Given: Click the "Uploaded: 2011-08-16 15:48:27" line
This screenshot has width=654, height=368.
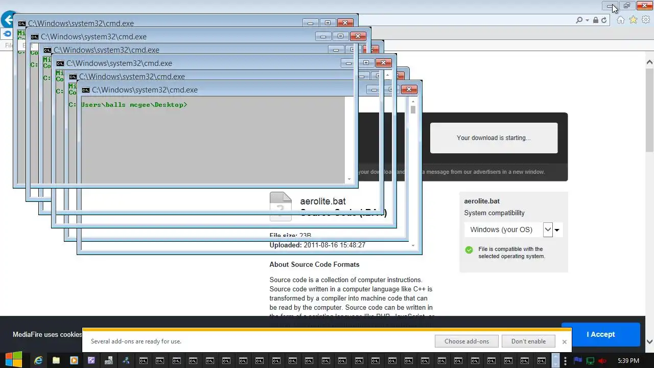Looking at the screenshot, I should (317, 245).
